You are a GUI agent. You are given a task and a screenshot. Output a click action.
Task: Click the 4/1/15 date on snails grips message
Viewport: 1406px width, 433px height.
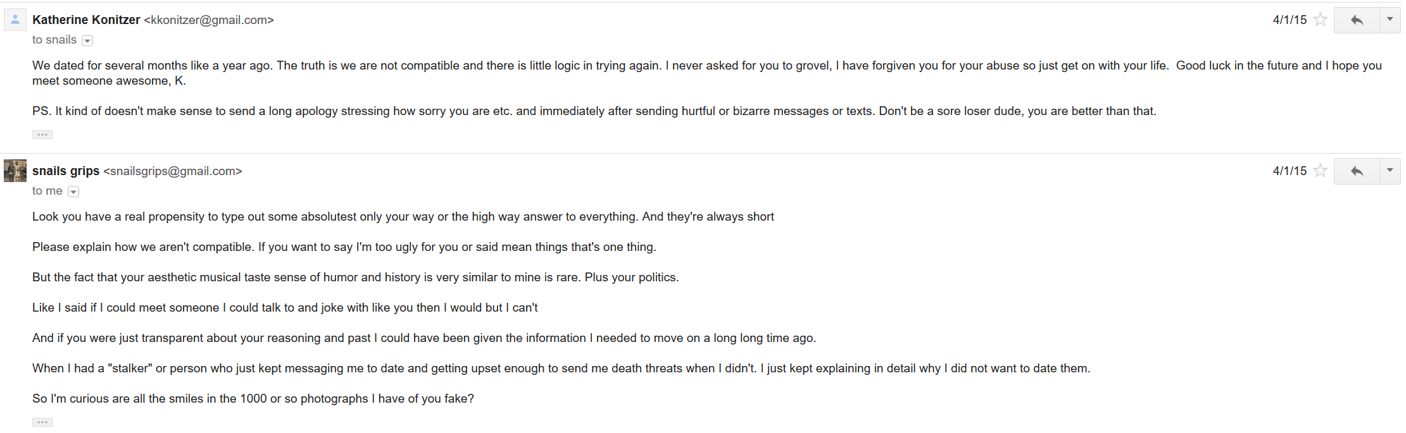[1290, 171]
